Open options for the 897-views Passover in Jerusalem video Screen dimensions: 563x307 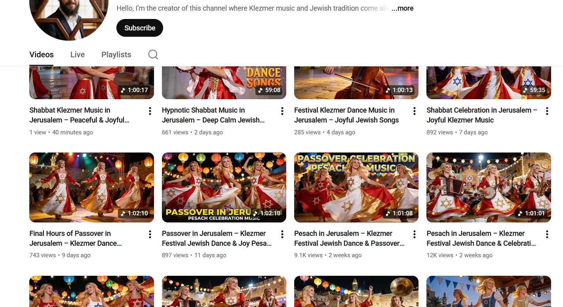point(282,234)
